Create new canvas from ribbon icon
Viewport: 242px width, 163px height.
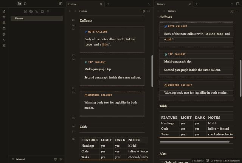coord(4,23)
